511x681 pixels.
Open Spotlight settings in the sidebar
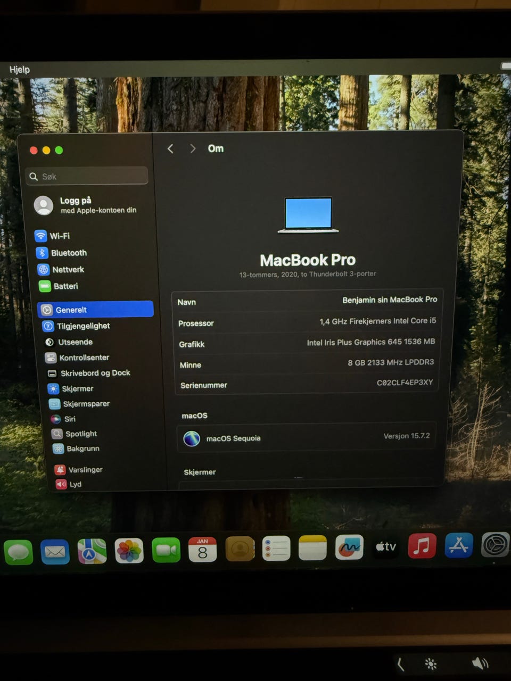point(80,434)
